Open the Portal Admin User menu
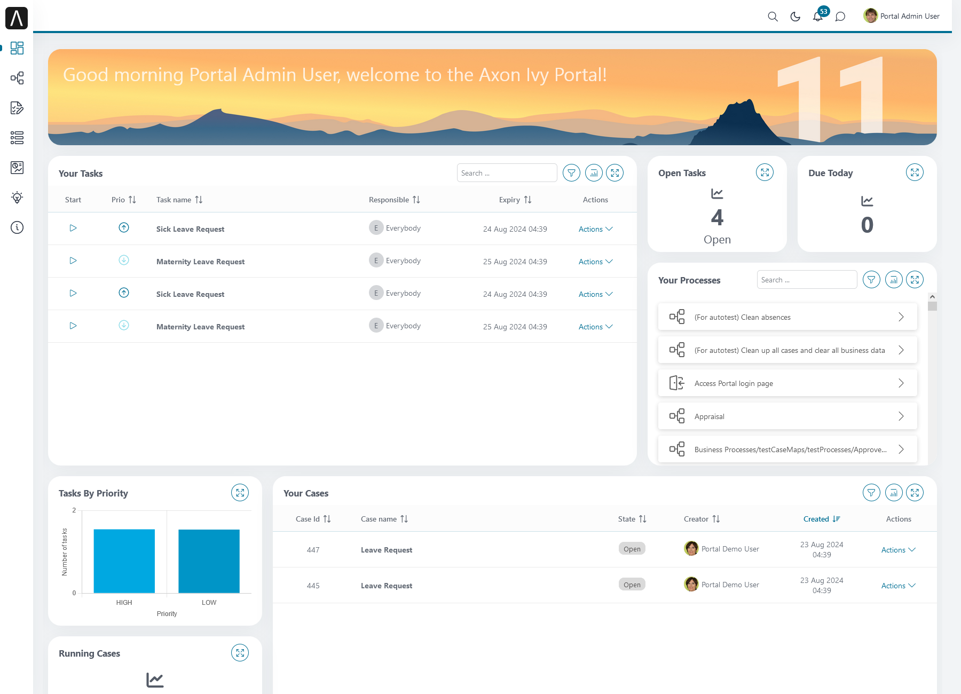This screenshot has height=694, width=961. 902,16
